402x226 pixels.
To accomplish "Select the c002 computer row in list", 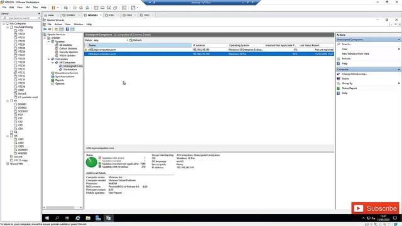I will click(209, 50).
